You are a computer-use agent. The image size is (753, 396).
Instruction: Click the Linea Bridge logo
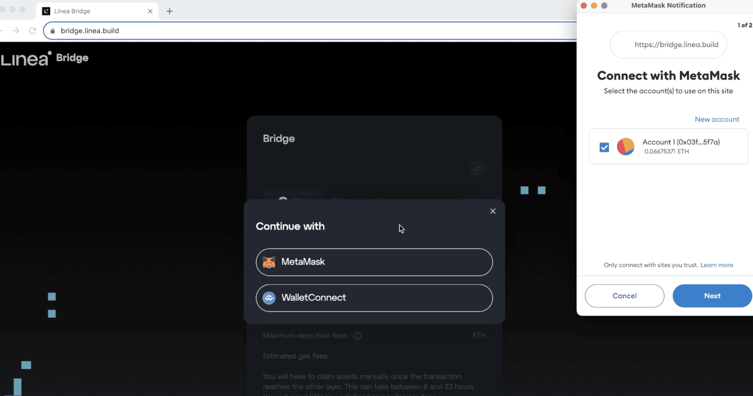coord(45,58)
